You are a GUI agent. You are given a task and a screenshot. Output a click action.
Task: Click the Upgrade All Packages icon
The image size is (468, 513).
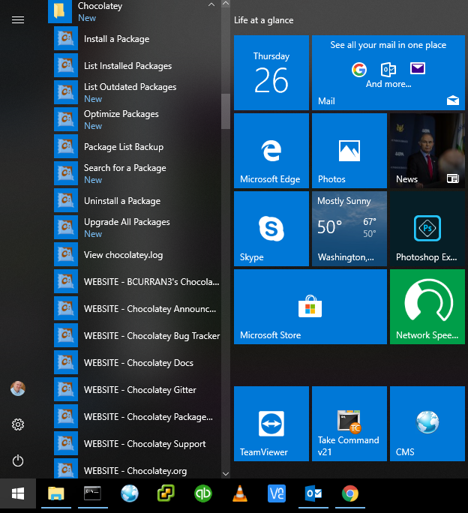click(66, 228)
